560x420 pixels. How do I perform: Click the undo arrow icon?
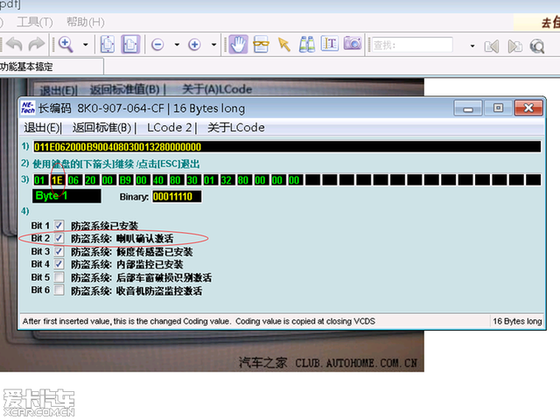[15, 44]
